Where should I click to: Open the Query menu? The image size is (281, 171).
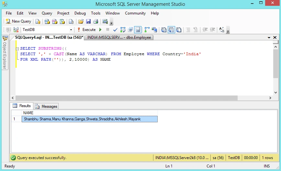(x=47, y=13)
